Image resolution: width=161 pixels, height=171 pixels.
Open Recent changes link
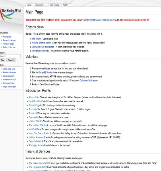coord(9,40)
